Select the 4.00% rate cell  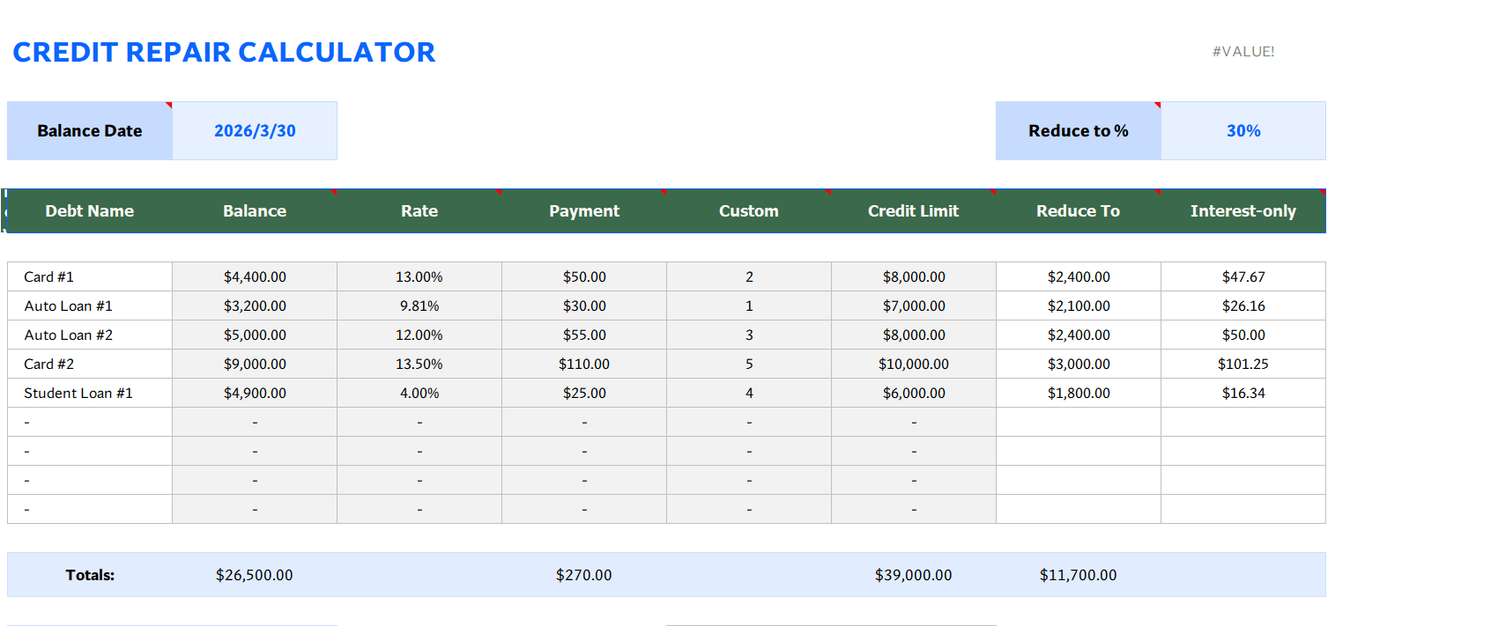click(419, 393)
